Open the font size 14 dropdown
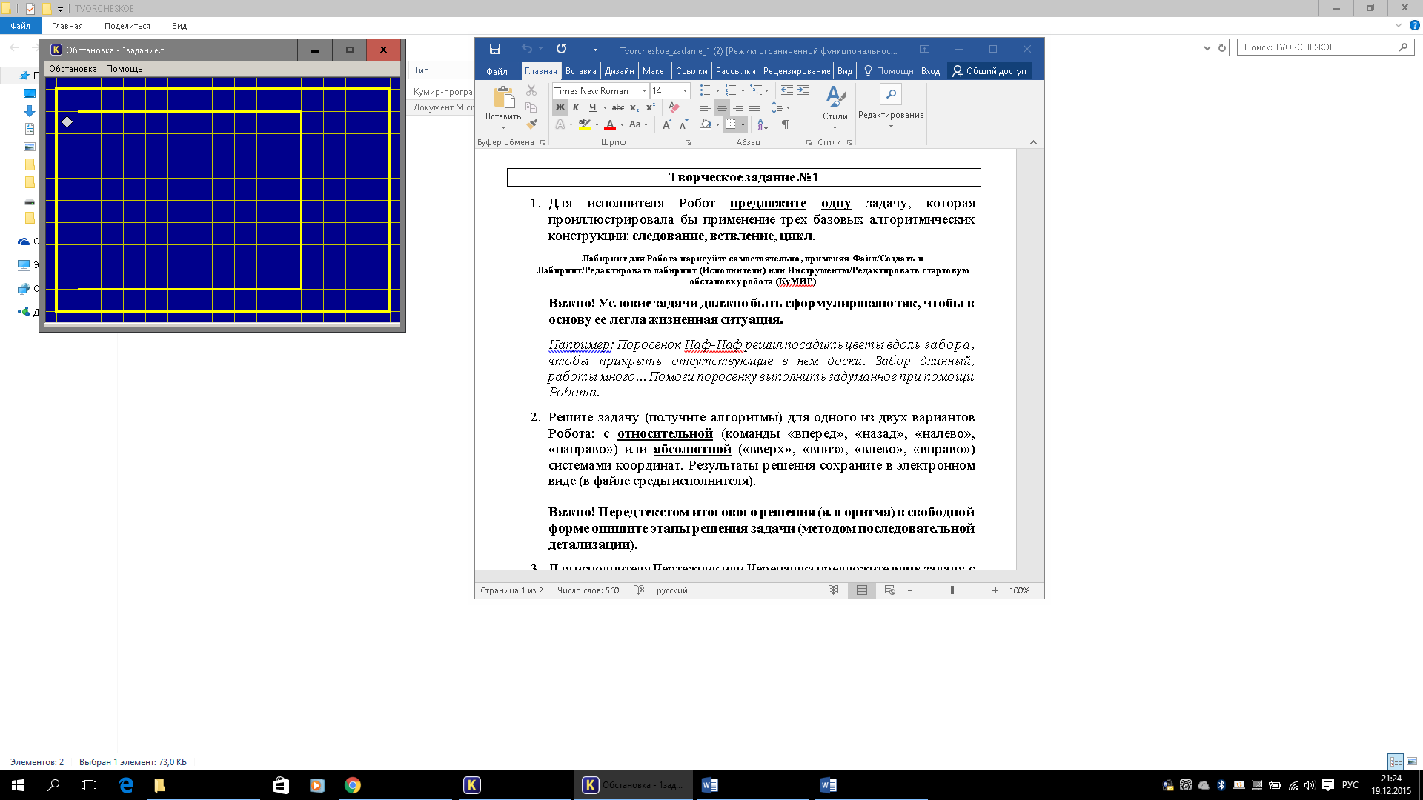 685,90
